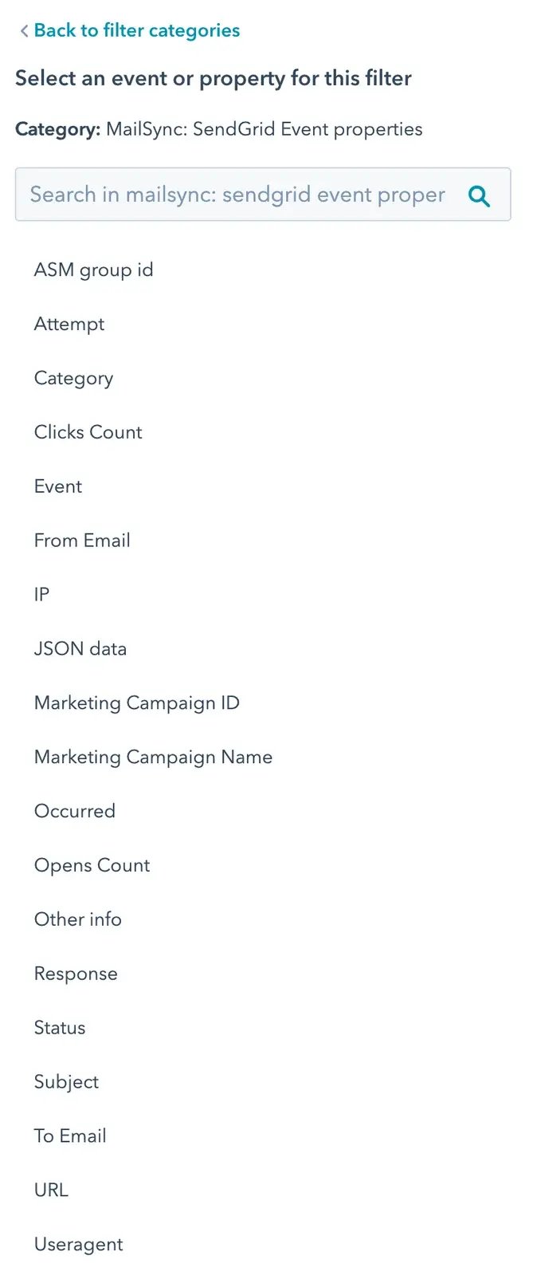Select the Subject property
533x1283 pixels.
(66, 1082)
